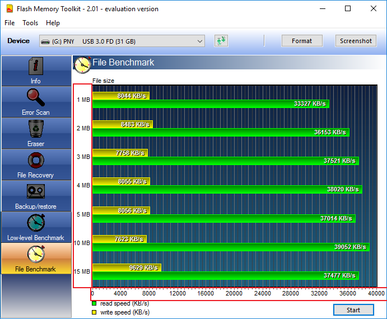Viewport: 387px width, 319px height.
Task: Click the Screenshot button
Action: point(356,41)
